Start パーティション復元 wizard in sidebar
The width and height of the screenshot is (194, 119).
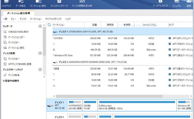14,48
